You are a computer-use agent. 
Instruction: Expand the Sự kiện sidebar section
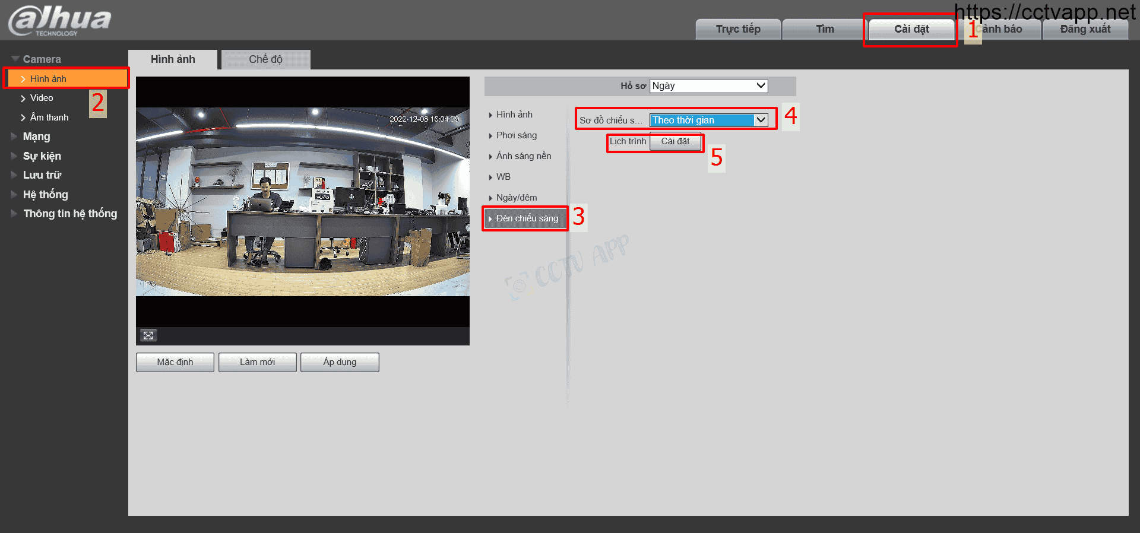point(42,156)
